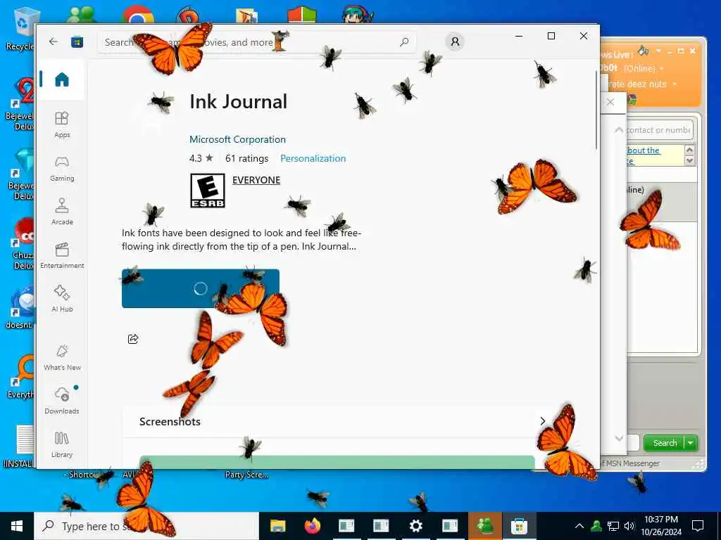Show hidden tray icons chevron

579,526
